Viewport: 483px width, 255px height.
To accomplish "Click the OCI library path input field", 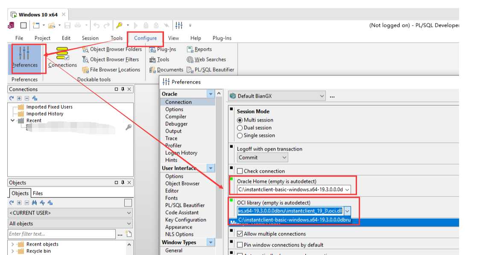I will [290, 211].
